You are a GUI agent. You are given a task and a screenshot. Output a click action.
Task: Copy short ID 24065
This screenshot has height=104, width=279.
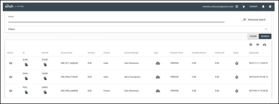(45, 92)
